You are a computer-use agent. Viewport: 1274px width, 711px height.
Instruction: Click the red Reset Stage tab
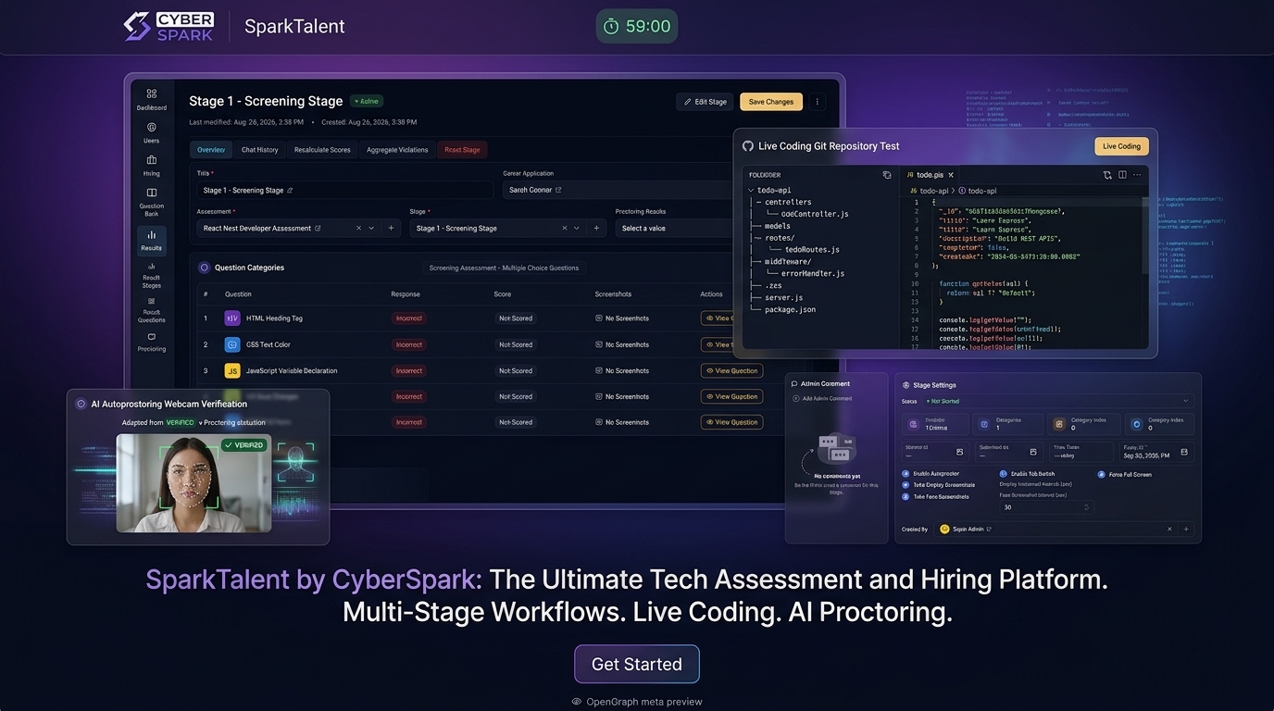462,150
